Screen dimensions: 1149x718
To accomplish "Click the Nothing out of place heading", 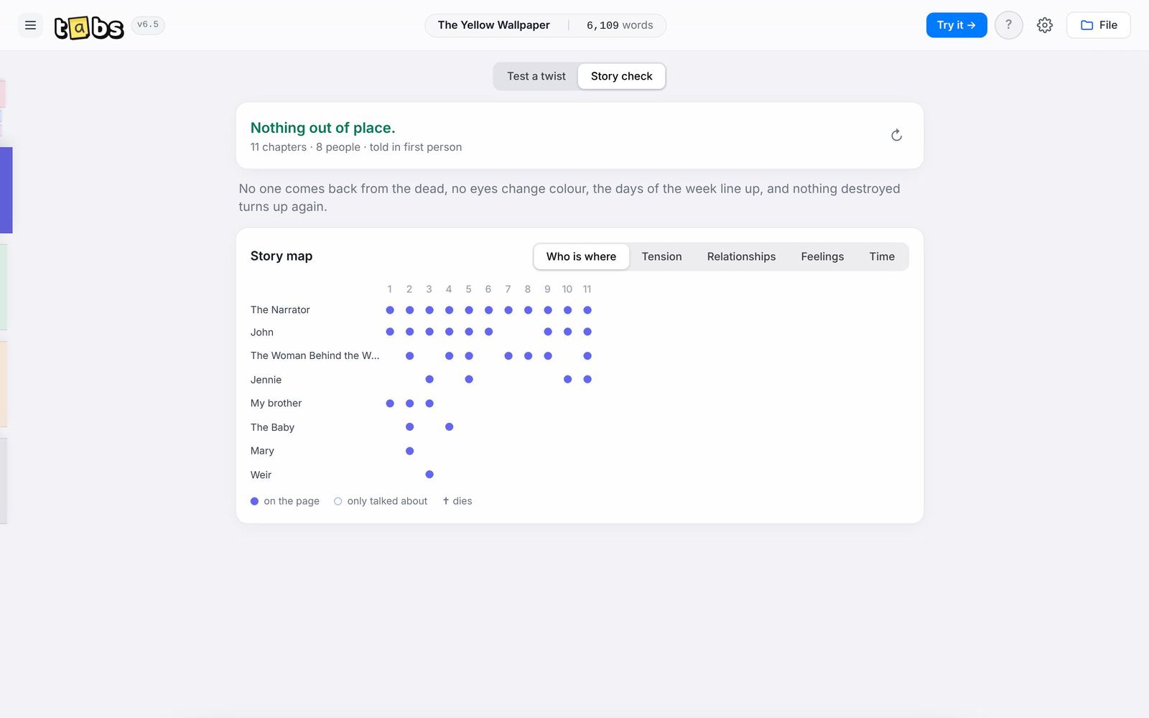I will pyautogui.click(x=322, y=128).
